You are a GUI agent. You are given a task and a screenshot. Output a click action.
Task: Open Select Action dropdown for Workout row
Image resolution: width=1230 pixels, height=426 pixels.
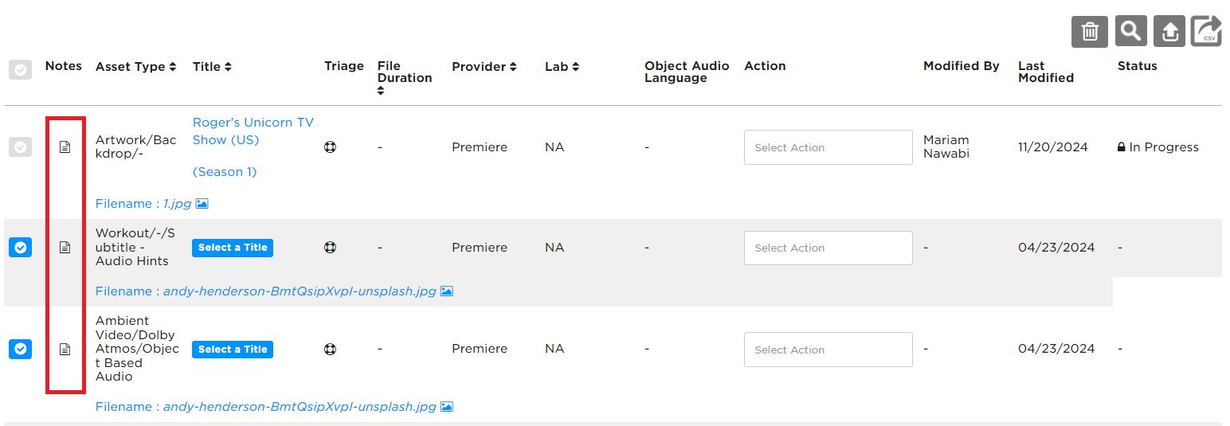(828, 248)
